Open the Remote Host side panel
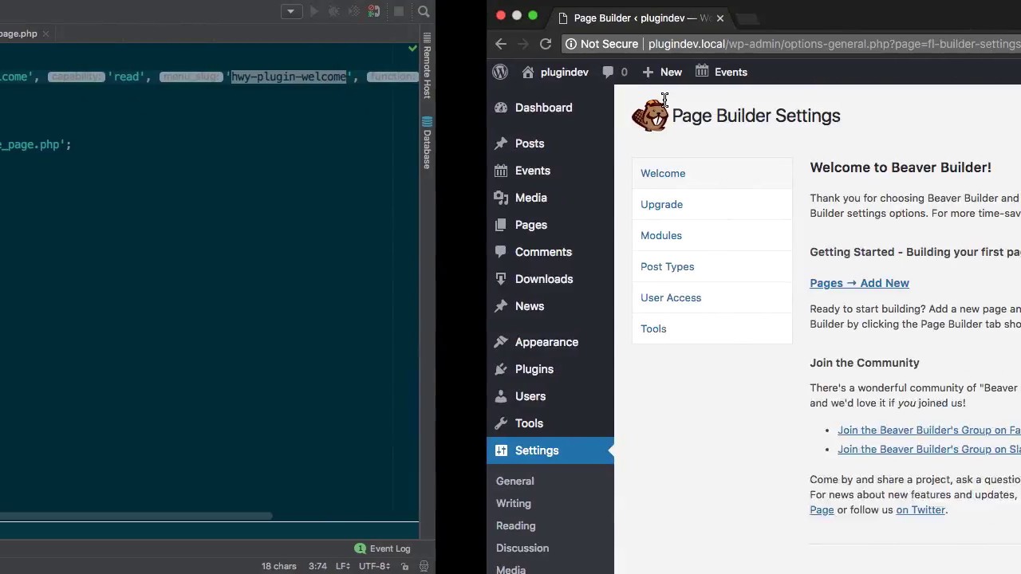Viewport: 1021px width, 574px height. [427, 66]
